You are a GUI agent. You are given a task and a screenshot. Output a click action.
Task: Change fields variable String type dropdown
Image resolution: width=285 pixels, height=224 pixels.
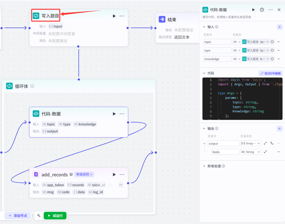tap(251, 152)
